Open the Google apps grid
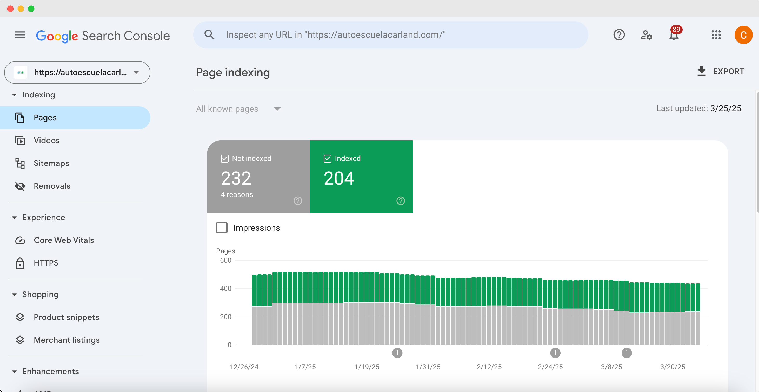Screen dimensions: 759x392 pyautogui.click(x=716, y=35)
